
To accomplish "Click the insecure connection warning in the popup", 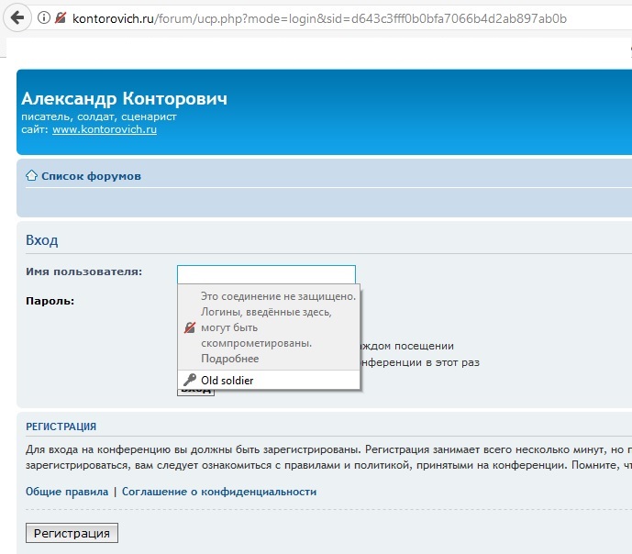I will pyautogui.click(x=269, y=327).
